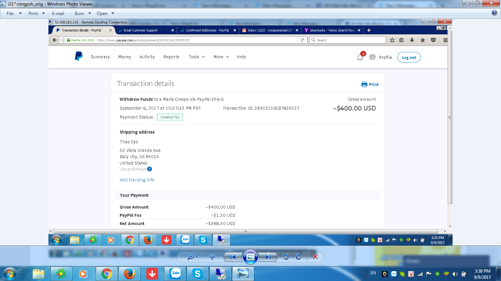Screen dimensions: 501x281
Task: Show bookmarks list icon next to the star
Action: pyautogui.click(x=401, y=40)
